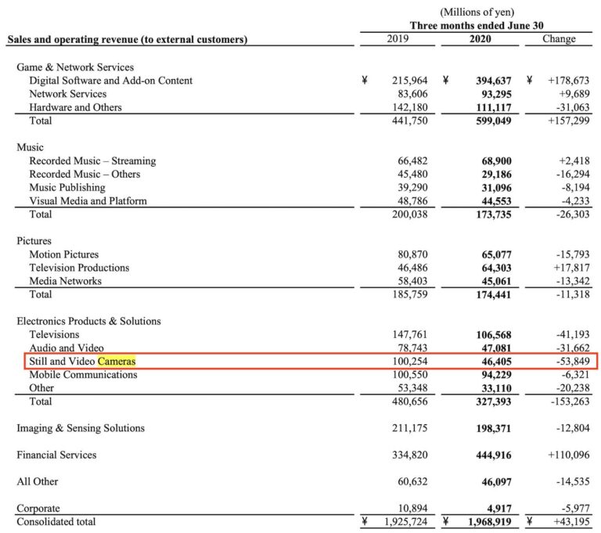Click the Imaging & Sensing Solutions label
601x533 pixels.
[81, 428]
